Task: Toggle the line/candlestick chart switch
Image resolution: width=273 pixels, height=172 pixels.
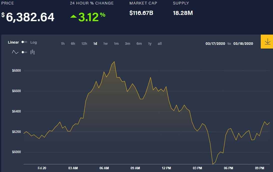Action: (x=24, y=52)
